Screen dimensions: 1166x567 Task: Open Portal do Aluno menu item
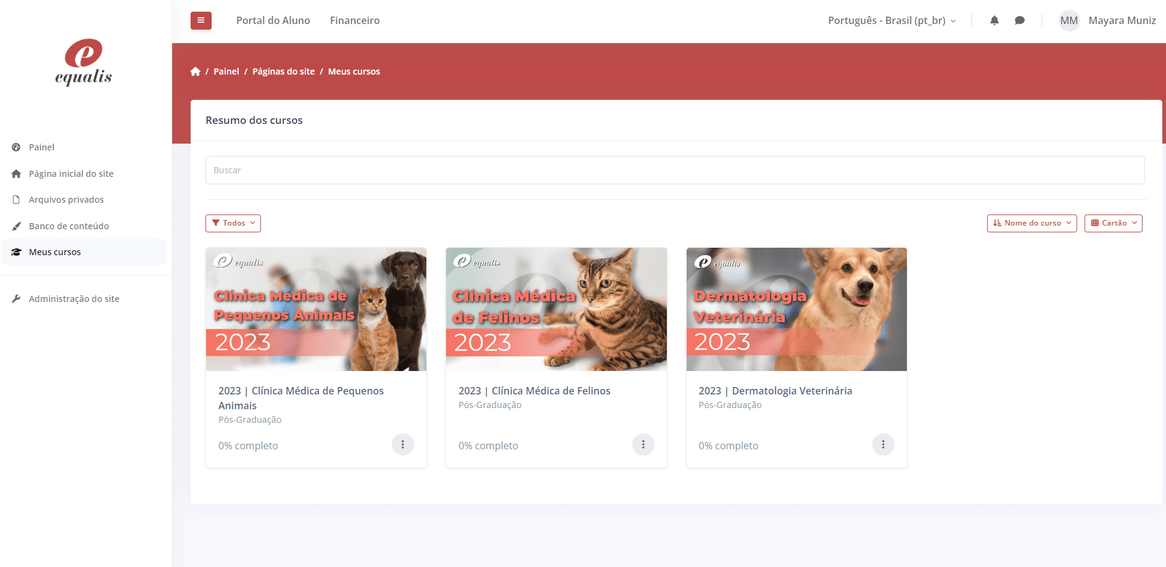[273, 20]
